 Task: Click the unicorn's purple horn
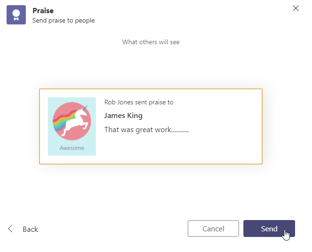tap(85, 108)
